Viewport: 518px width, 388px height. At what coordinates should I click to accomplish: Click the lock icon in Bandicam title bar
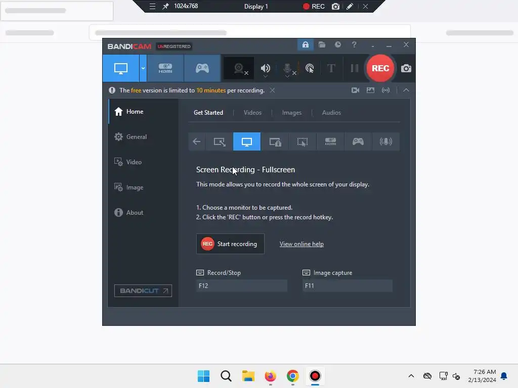click(x=305, y=44)
